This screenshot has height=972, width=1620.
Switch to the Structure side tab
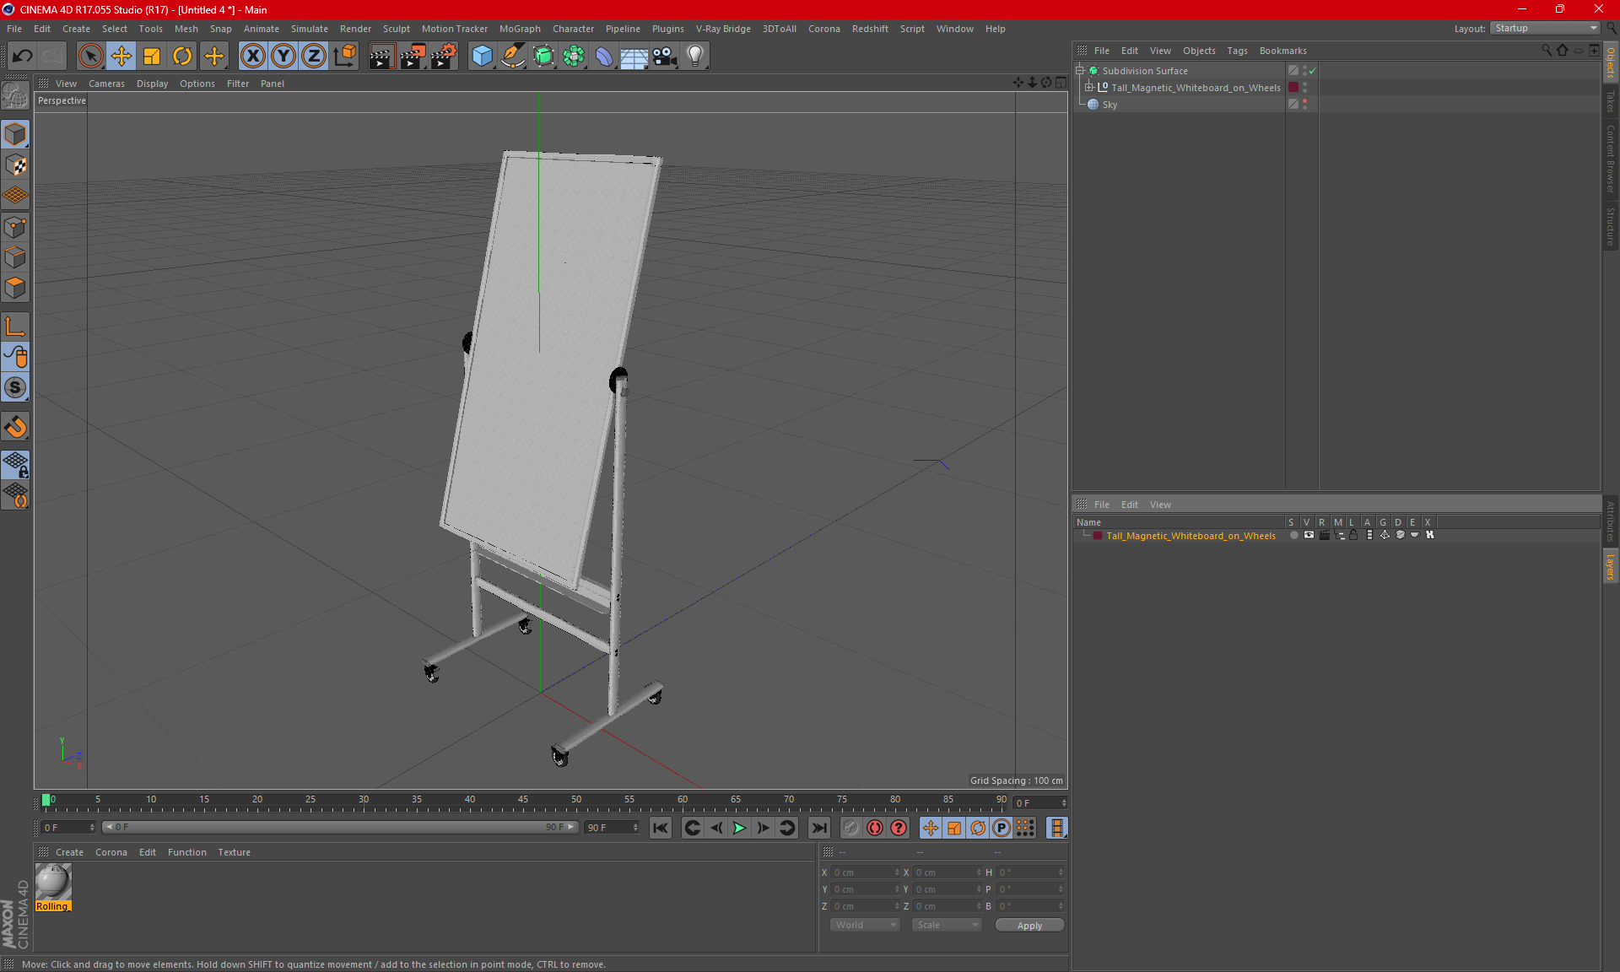pyautogui.click(x=1610, y=226)
